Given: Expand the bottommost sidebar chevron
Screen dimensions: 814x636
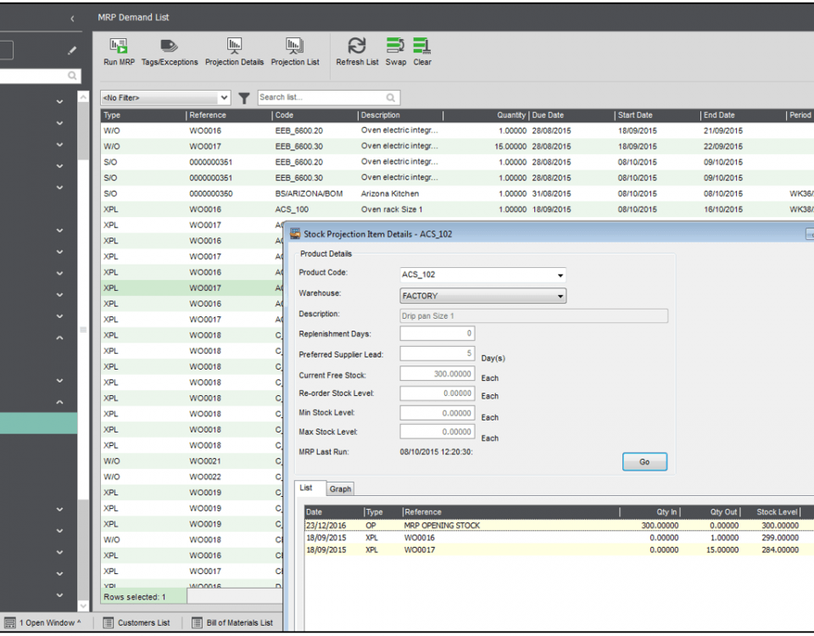Looking at the screenshot, I should [59, 595].
